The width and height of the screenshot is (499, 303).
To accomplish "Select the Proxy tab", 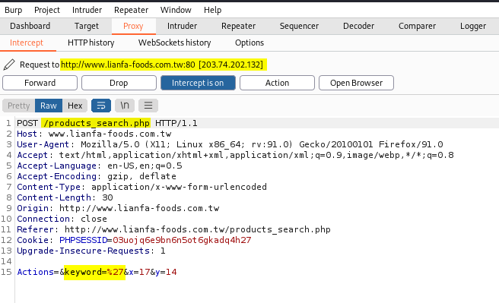I will coord(133,26).
